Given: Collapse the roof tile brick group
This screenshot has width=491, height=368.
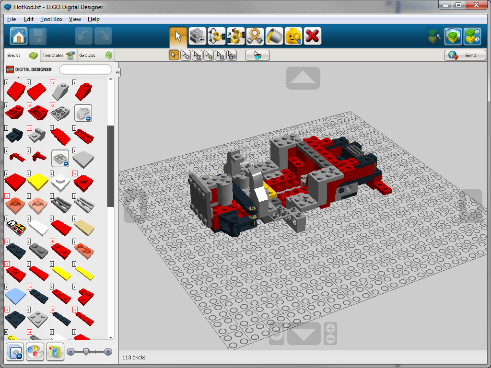Looking at the screenshot, I should tap(83, 113).
